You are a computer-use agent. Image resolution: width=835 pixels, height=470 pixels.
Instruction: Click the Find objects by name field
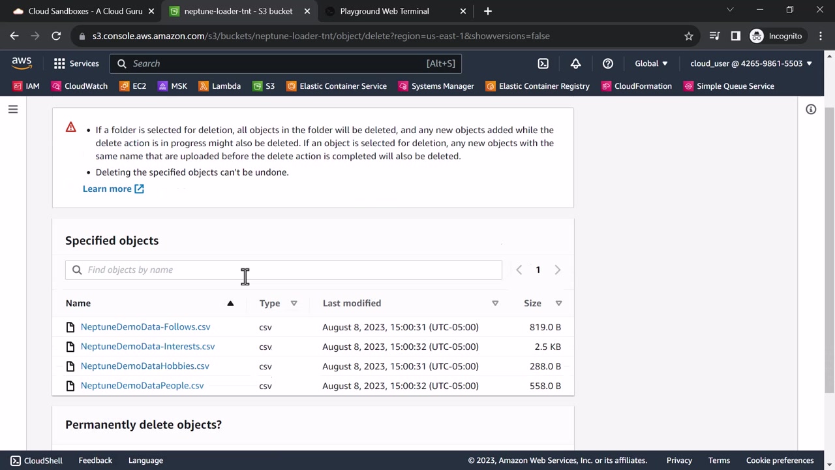click(x=284, y=270)
